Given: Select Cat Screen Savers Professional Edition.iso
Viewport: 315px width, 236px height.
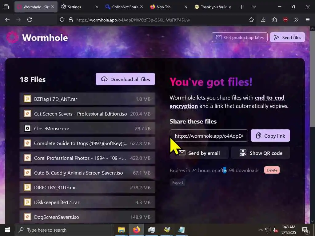Looking at the screenshot, I should (87, 114).
